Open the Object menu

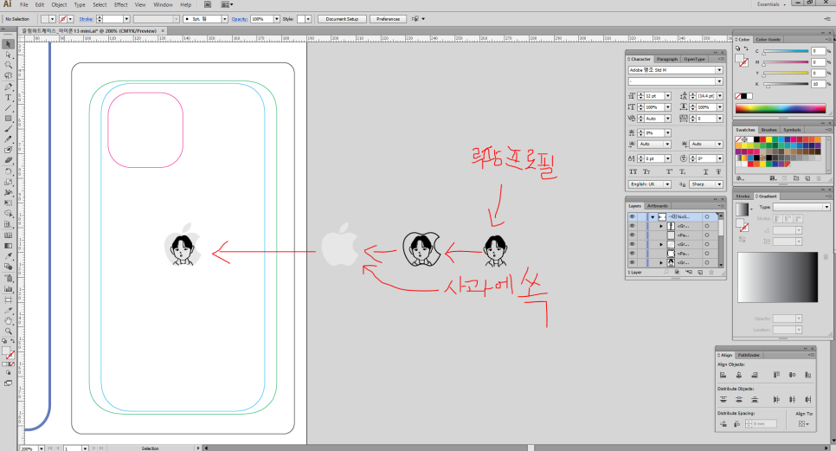[59, 5]
